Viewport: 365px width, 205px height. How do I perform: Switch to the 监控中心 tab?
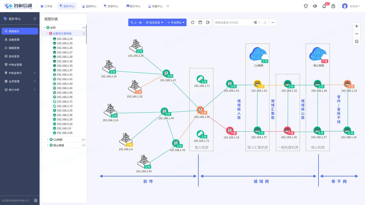pyautogui.click(x=89, y=6)
